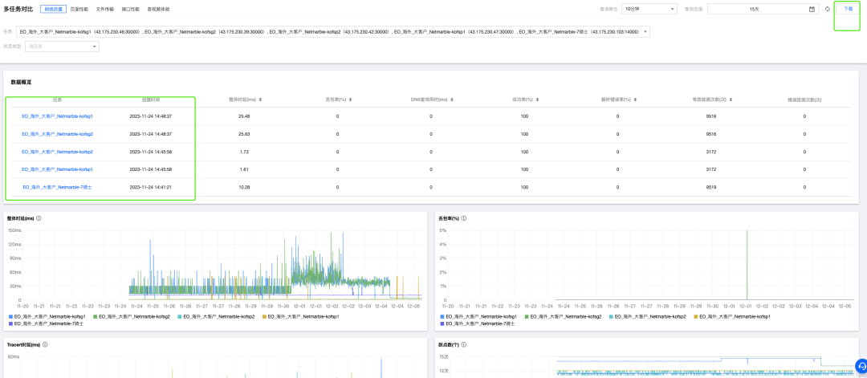867x378 pixels.
Task: Click the 下载 download button
Action: coord(848,10)
